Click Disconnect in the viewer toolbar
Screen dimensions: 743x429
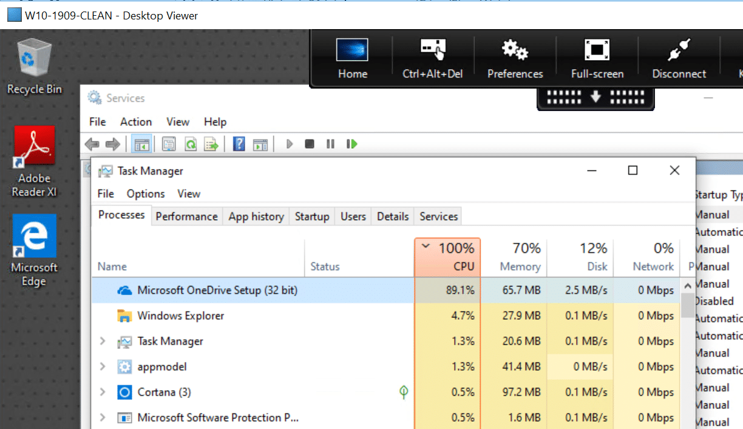click(x=679, y=59)
